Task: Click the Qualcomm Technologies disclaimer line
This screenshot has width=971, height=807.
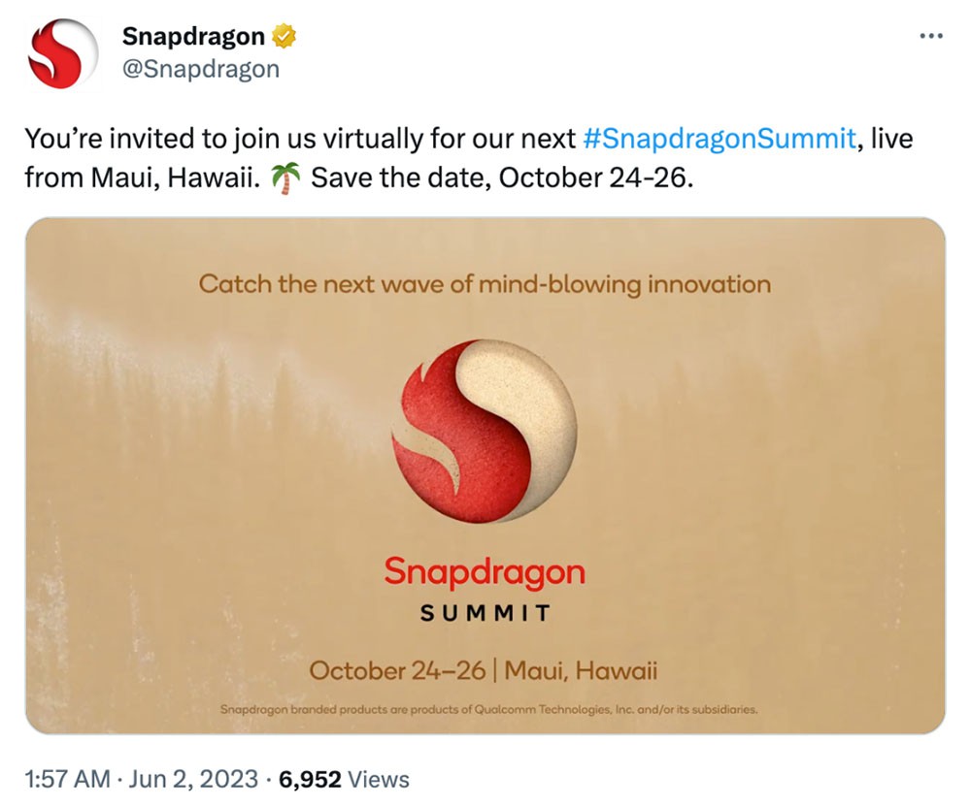Action: click(x=488, y=709)
